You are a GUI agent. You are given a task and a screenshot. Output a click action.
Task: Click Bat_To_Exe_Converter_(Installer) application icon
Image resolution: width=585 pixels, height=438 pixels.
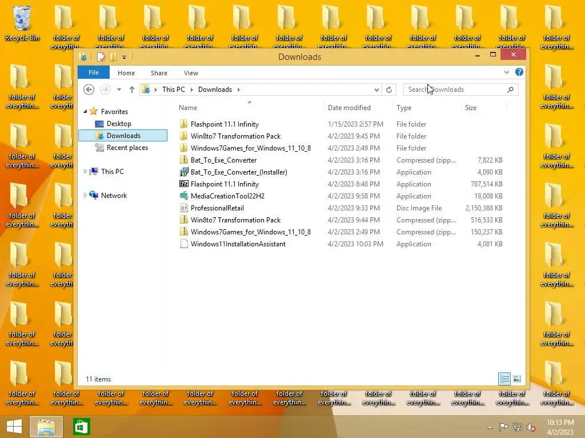tap(183, 172)
